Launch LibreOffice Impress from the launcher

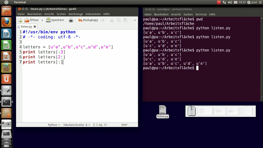click(x=6, y=56)
